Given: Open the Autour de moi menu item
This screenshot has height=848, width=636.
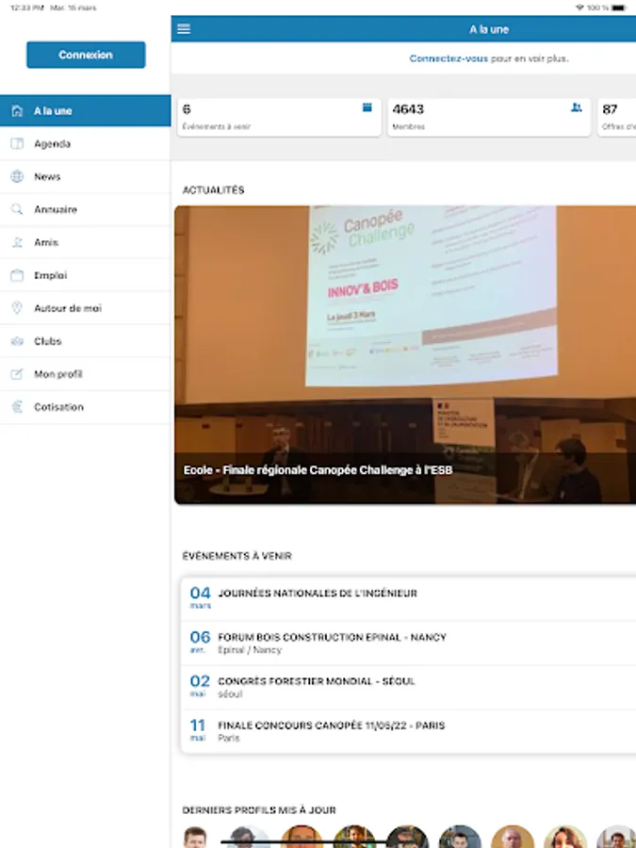Looking at the screenshot, I should pos(86,308).
